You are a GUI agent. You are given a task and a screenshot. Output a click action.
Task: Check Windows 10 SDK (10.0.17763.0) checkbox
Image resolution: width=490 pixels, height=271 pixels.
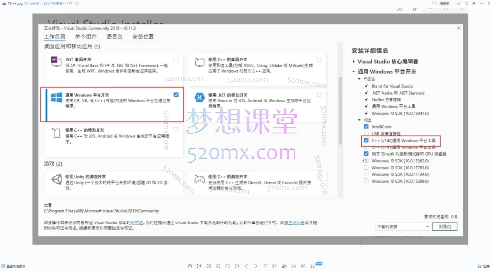point(366,168)
